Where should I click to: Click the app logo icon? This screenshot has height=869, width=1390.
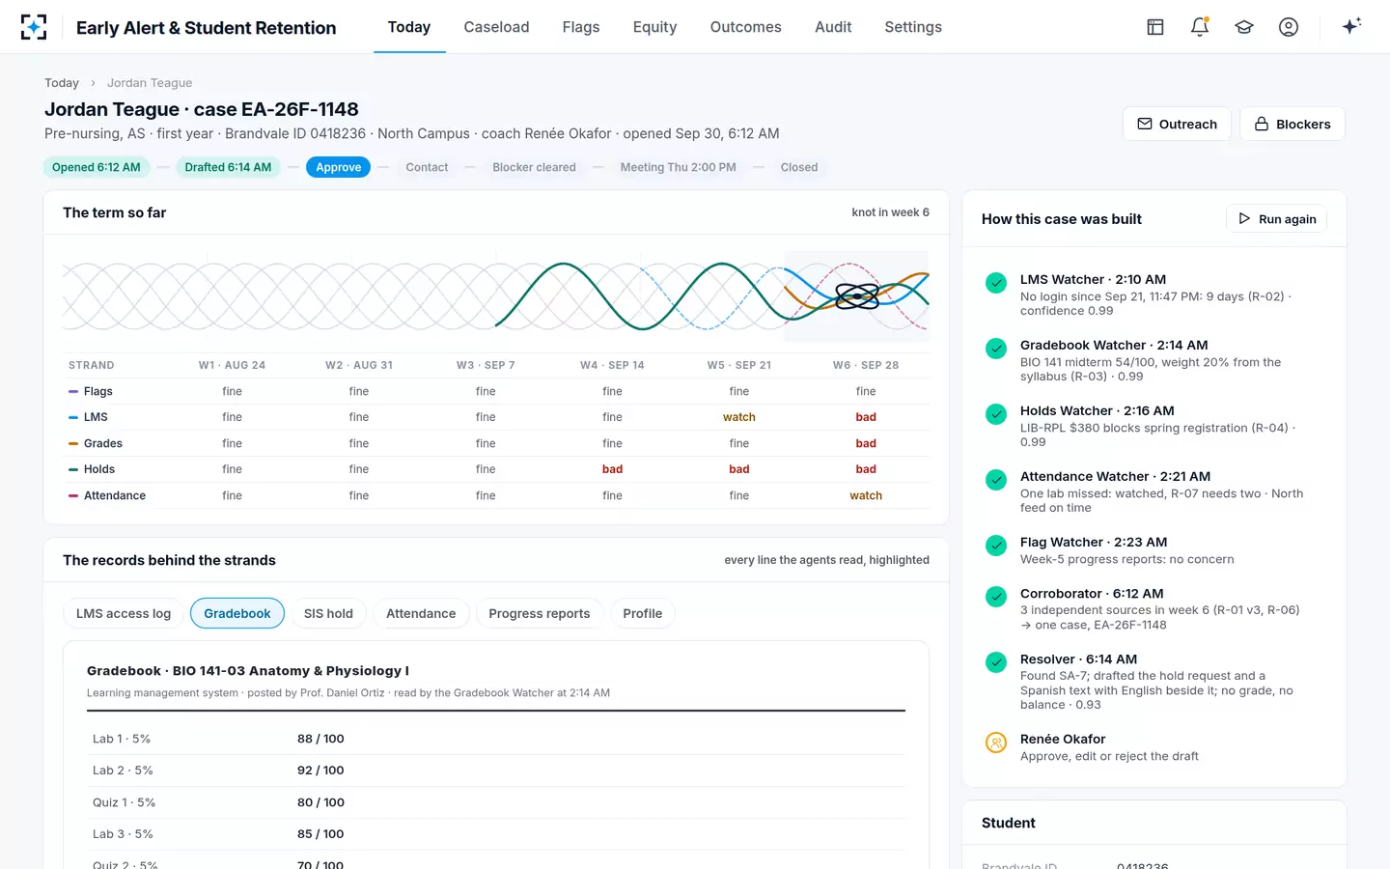pyautogui.click(x=34, y=27)
